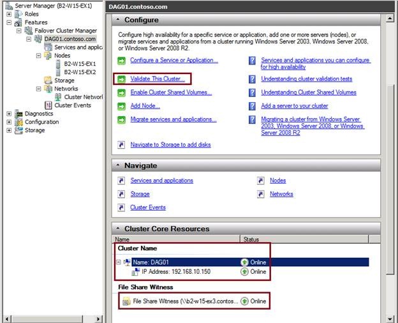Click green arrow icon beside Migrate services
This screenshot has height=323, width=398.
(121, 120)
